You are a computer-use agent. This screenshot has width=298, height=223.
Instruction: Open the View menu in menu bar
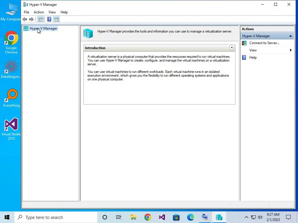[x=52, y=12]
